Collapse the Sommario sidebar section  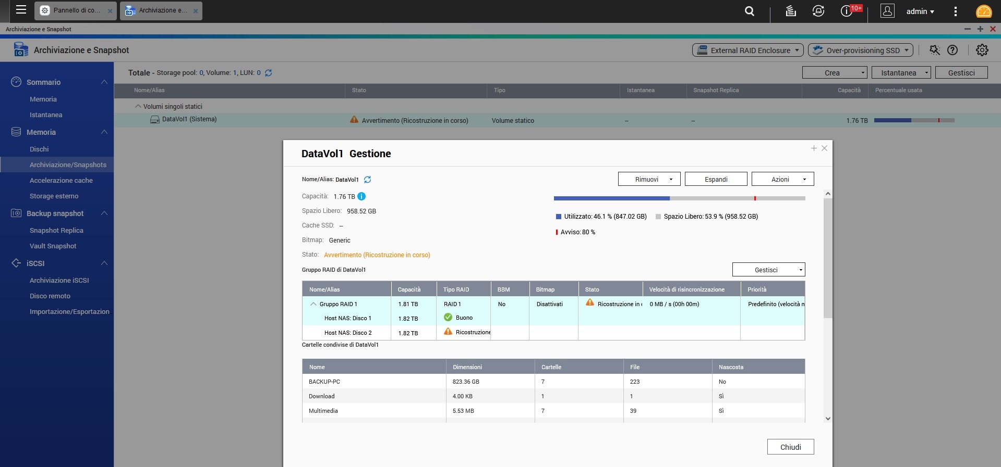[x=104, y=82]
